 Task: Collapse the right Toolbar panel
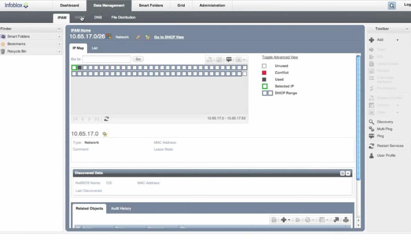coord(407,29)
